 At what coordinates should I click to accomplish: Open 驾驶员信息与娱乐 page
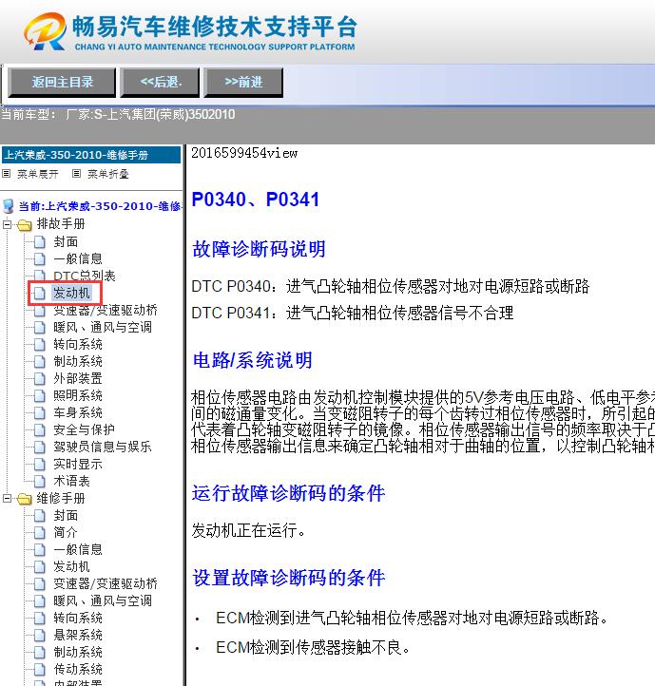pyautogui.click(x=103, y=447)
